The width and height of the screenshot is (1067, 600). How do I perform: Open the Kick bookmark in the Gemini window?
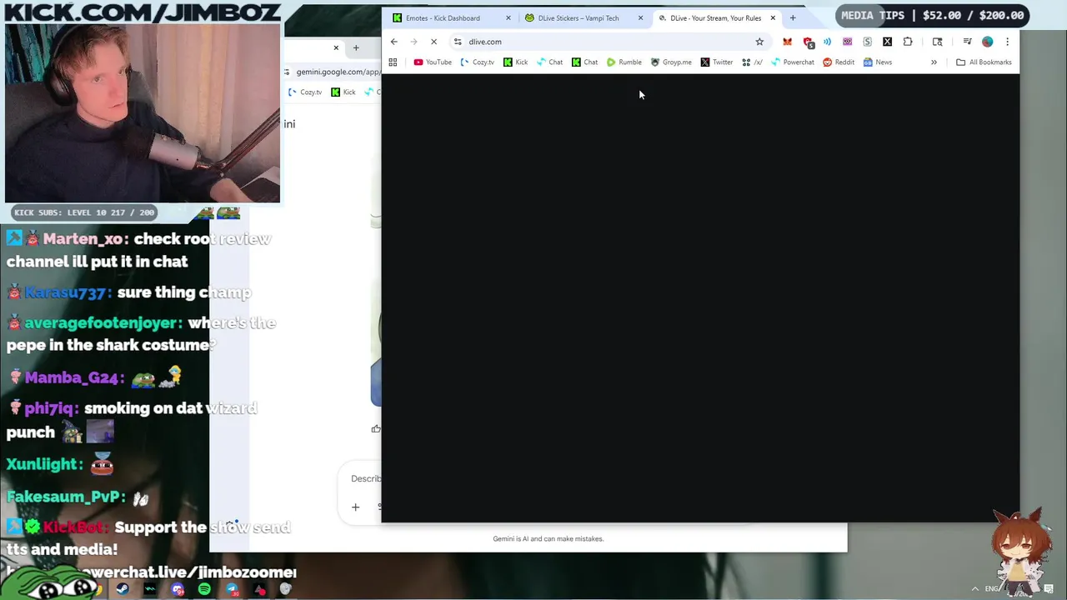coord(343,92)
